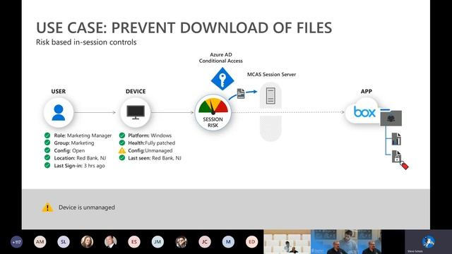Select the JM participant avatar
This screenshot has width=452, height=254.
coord(157,242)
